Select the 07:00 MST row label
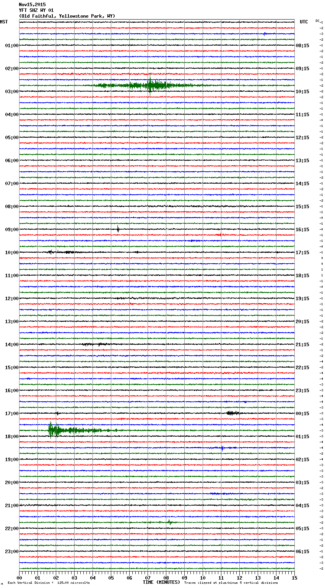Viewport: 325px width, 588px height. tap(12, 184)
